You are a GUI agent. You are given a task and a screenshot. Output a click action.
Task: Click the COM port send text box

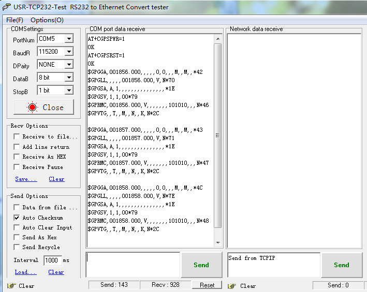click(x=133, y=265)
